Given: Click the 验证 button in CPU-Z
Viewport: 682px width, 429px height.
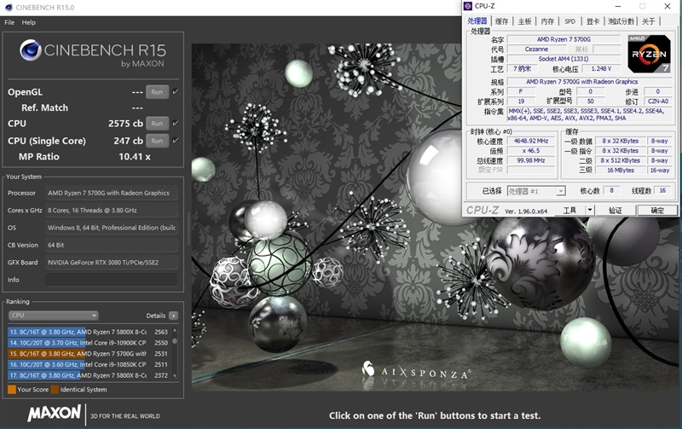Looking at the screenshot, I should coord(615,211).
